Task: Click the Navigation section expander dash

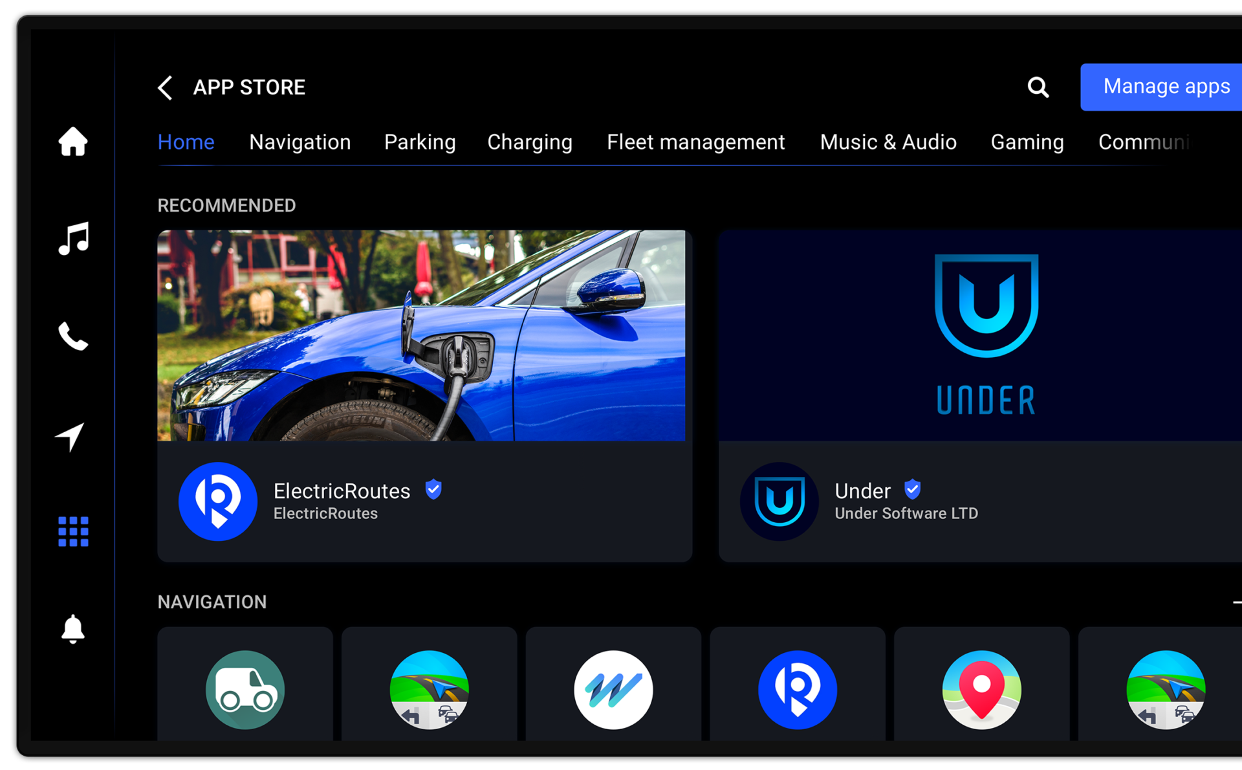Action: click(1237, 602)
